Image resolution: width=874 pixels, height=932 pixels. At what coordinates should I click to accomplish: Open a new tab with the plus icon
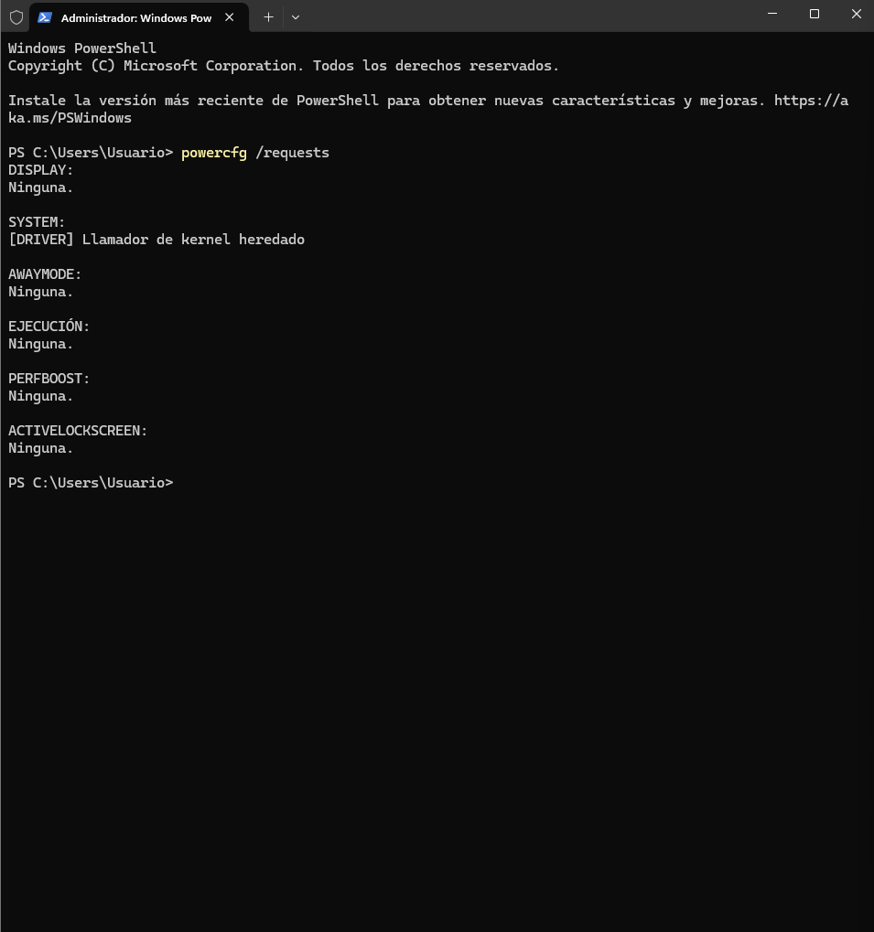tap(268, 17)
